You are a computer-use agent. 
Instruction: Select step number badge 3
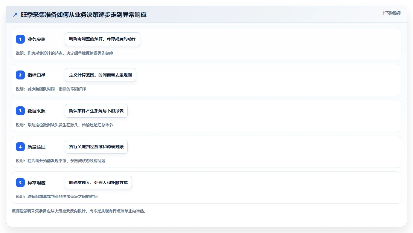(x=20, y=111)
